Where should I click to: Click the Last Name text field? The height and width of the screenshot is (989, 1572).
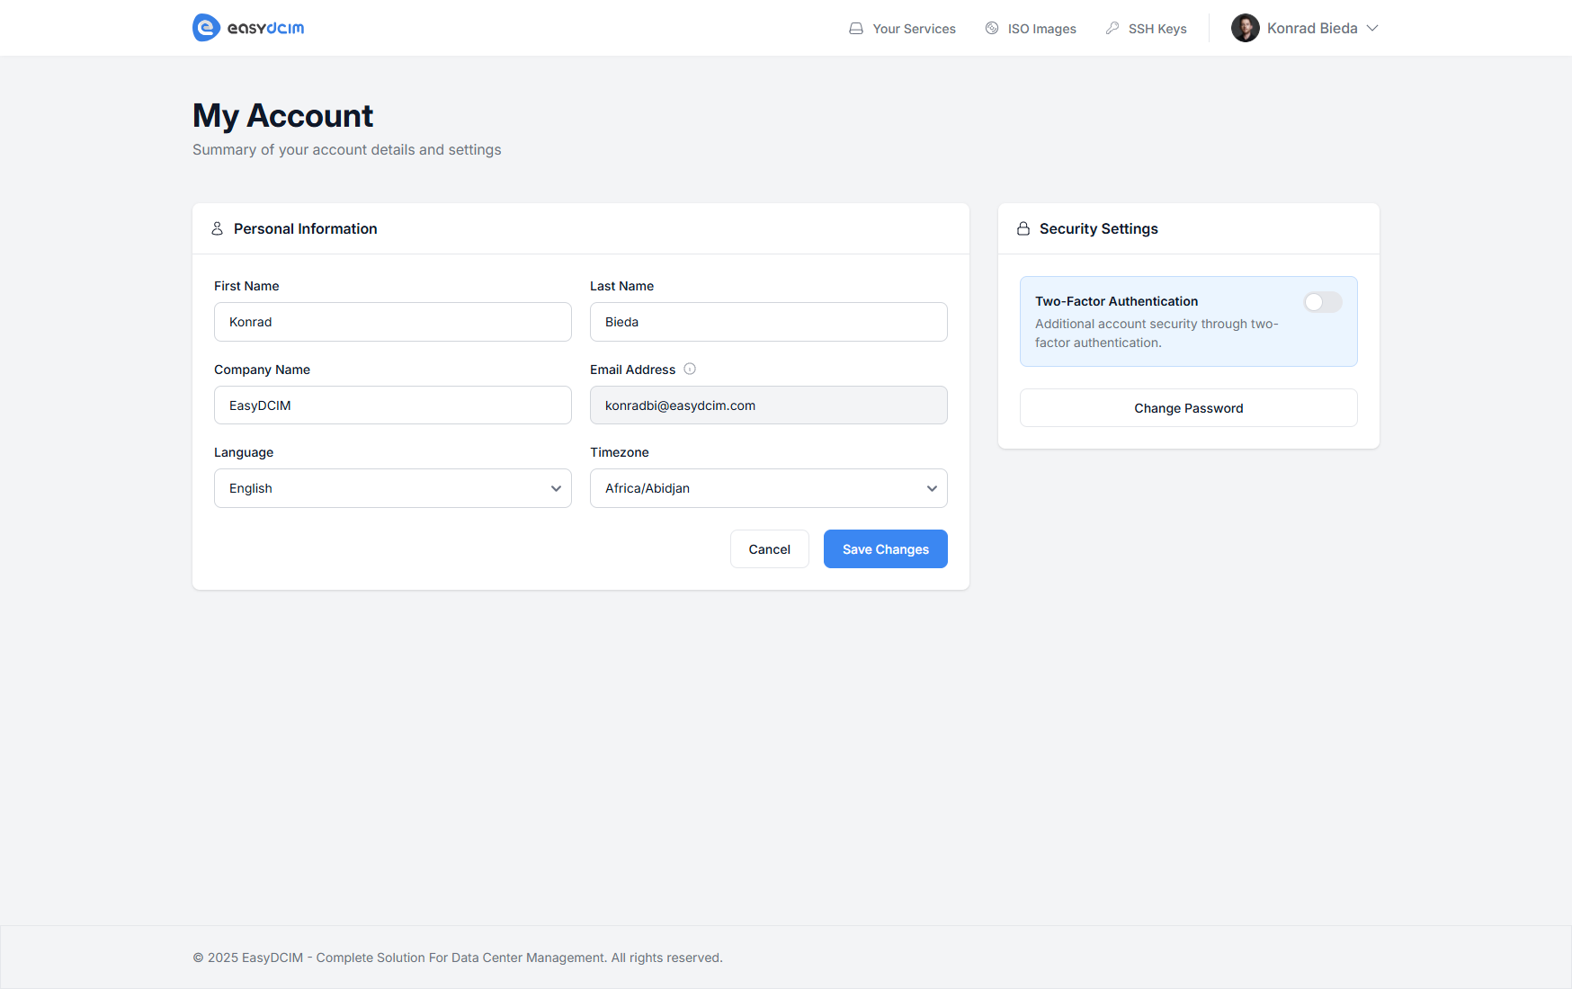(768, 321)
